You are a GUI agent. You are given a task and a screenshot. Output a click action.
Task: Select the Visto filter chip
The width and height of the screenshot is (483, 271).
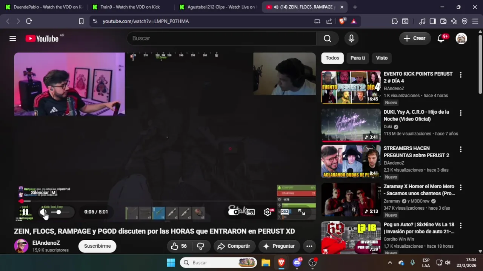tap(382, 58)
